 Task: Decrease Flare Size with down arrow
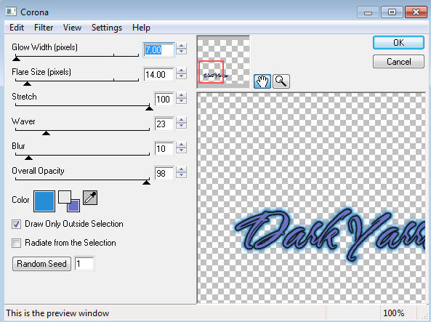tap(182, 77)
